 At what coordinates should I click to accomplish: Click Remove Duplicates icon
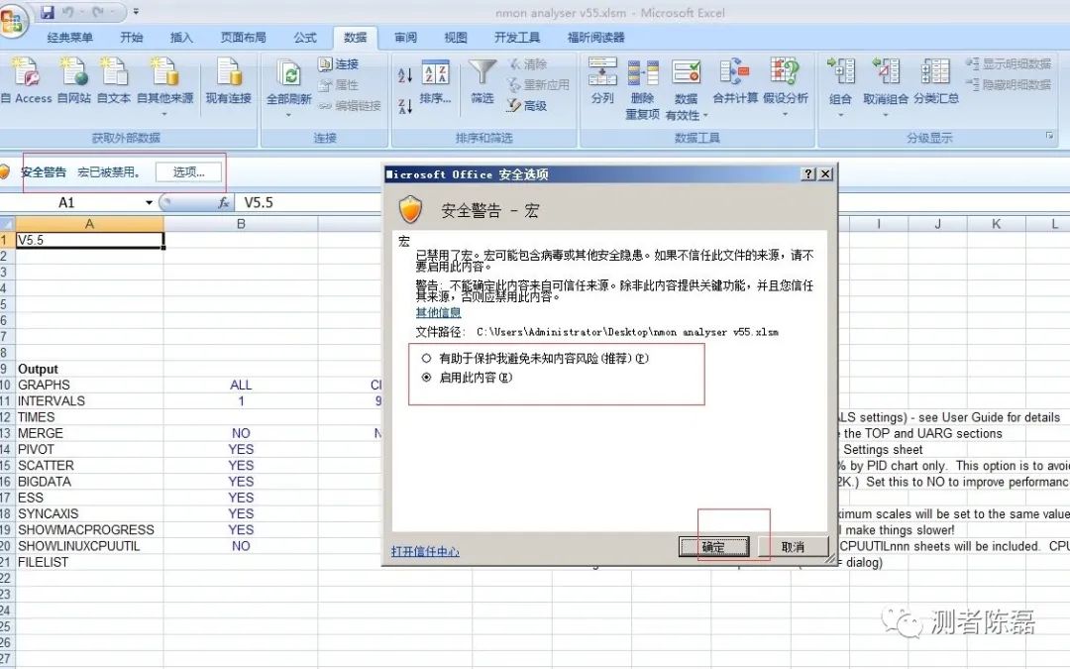point(643,73)
